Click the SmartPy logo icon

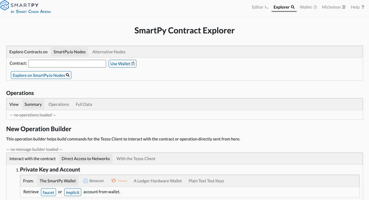tap(5, 5)
